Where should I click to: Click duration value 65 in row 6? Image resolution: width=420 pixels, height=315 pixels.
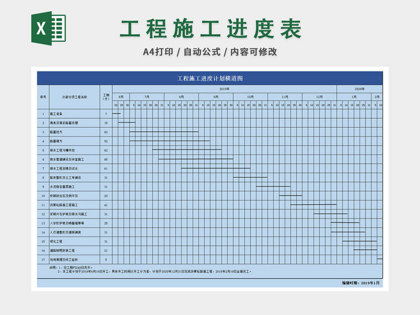(x=106, y=159)
